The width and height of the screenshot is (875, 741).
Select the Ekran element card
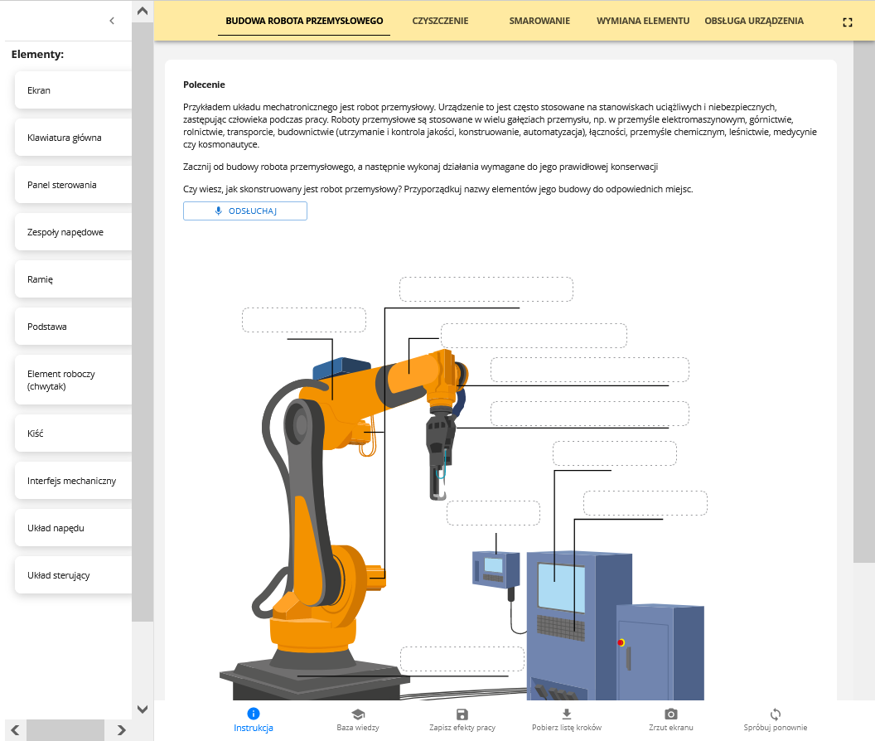click(x=73, y=90)
